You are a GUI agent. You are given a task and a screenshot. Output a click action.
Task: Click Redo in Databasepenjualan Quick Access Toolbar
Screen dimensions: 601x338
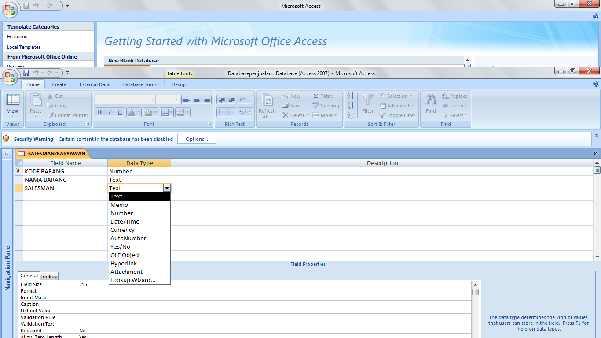(50, 73)
